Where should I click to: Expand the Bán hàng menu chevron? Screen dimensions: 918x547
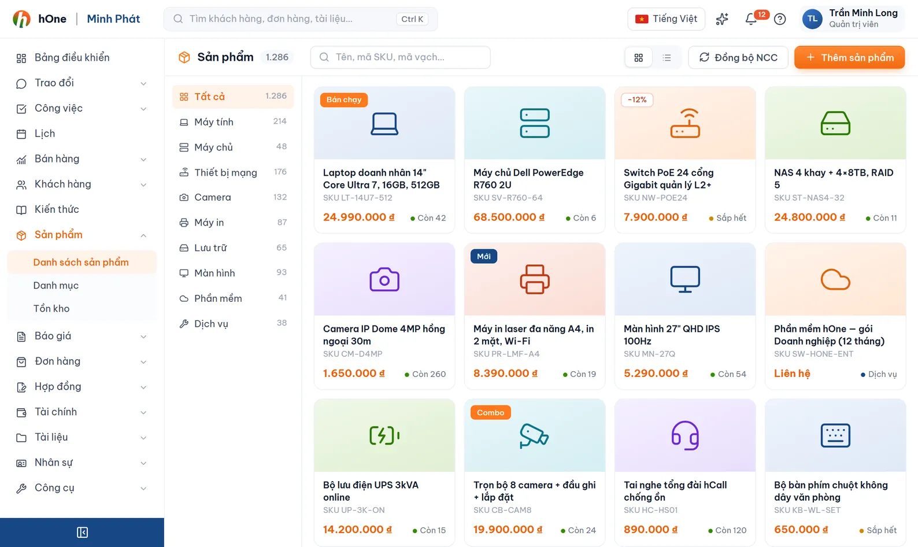143,160
